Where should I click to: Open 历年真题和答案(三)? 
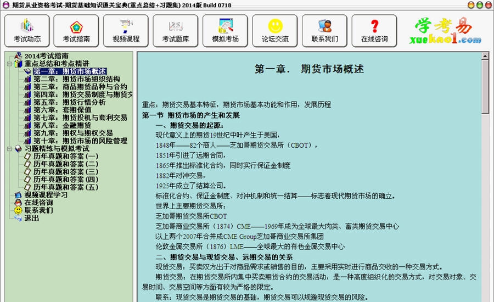click(66, 172)
